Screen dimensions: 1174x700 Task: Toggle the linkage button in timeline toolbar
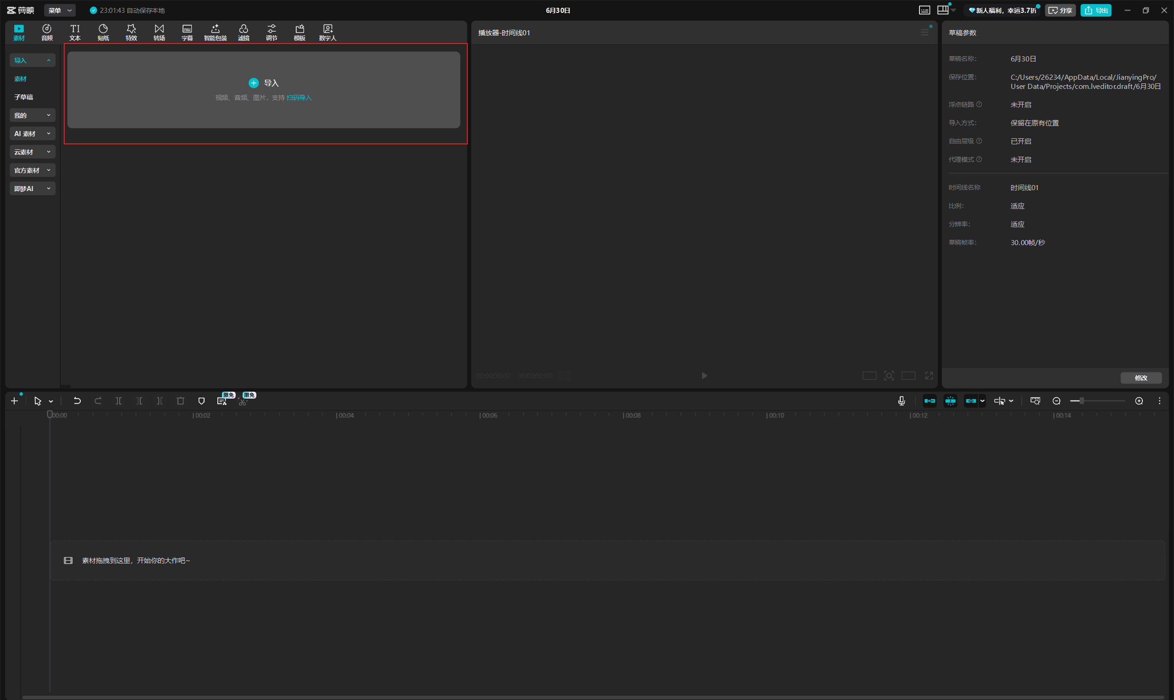(x=970, y=401)
